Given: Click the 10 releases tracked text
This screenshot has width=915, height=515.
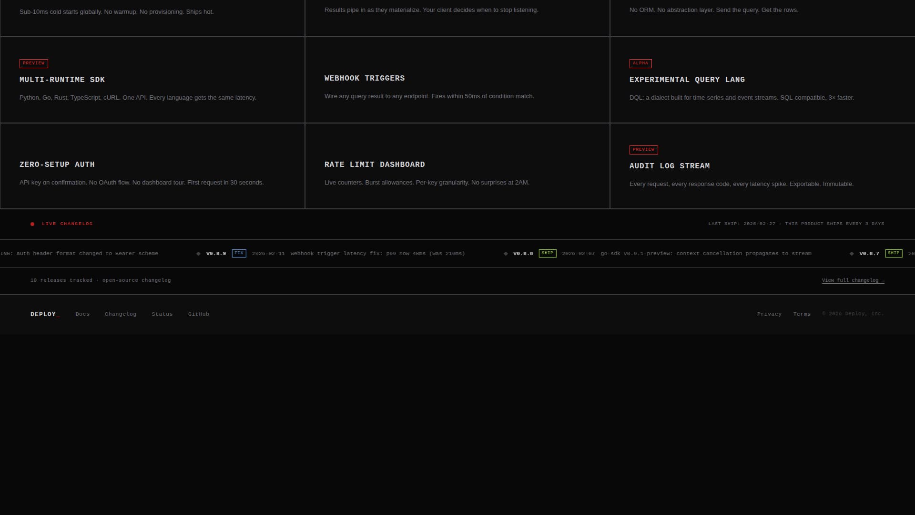Looking at the screenshot, I should point(101,280).
